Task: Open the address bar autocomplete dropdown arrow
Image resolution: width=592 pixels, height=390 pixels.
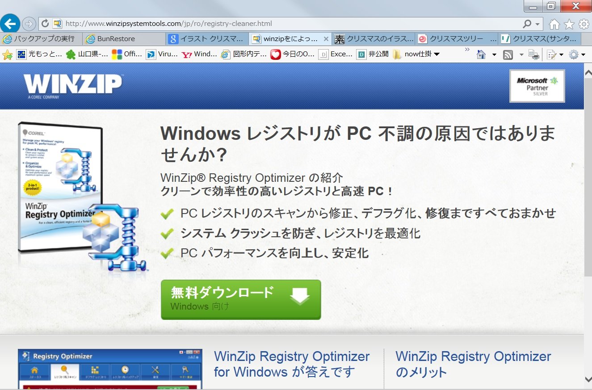Action: (537, 24)
